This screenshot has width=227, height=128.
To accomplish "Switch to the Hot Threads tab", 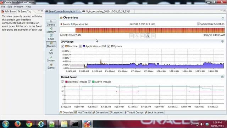I will (x=83, y=112).
